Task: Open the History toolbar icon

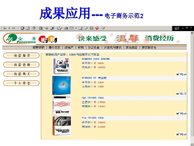Action: pos(52,28)
